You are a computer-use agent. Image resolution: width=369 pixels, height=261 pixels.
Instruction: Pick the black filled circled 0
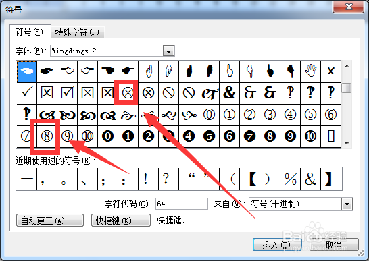tap(107, 136)
